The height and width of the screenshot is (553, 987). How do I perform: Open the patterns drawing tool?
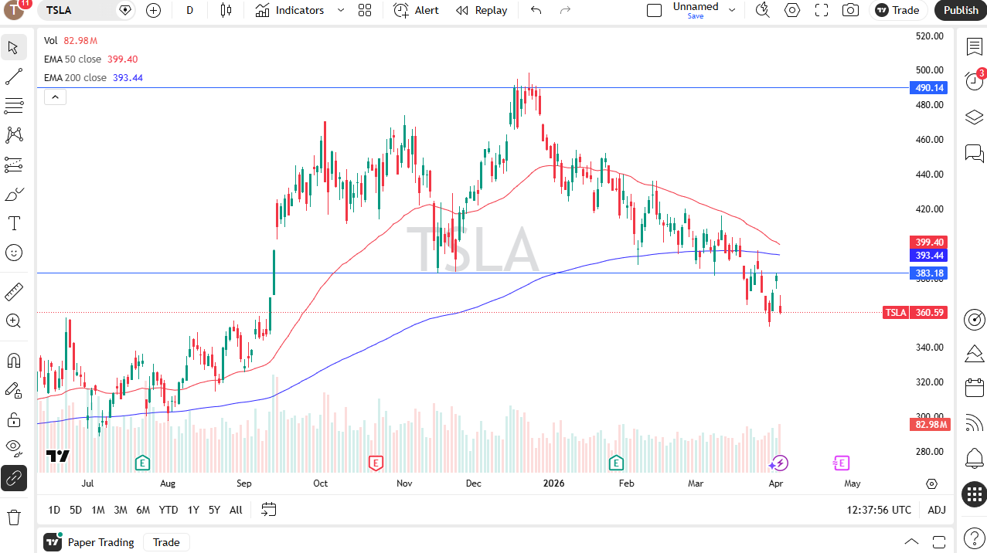point(13,135)
